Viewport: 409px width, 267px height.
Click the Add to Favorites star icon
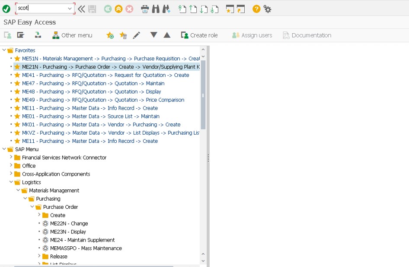click(x=110, y=35)
